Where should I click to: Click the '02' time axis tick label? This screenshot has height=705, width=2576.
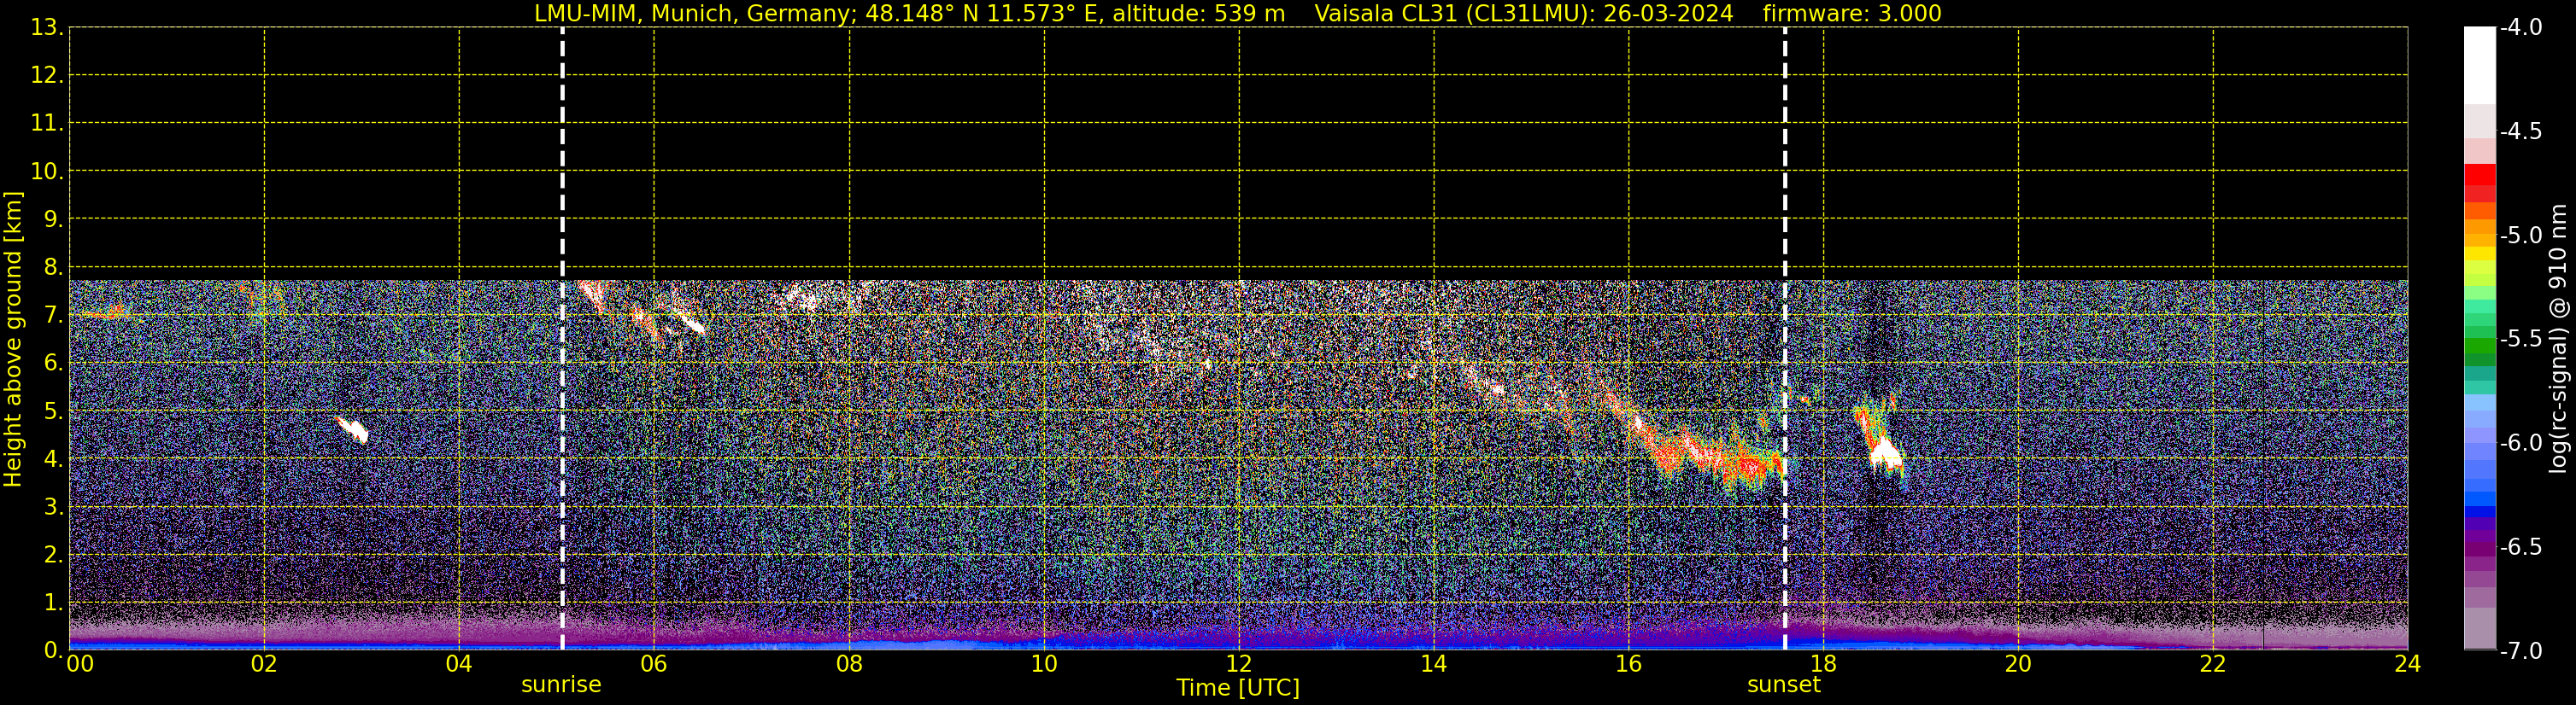tap(264, 664)
